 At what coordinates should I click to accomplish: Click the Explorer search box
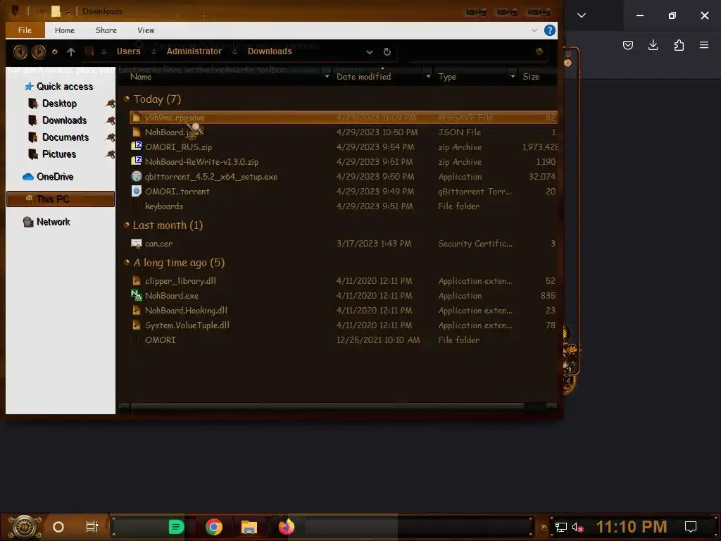(x=477, y=51)
